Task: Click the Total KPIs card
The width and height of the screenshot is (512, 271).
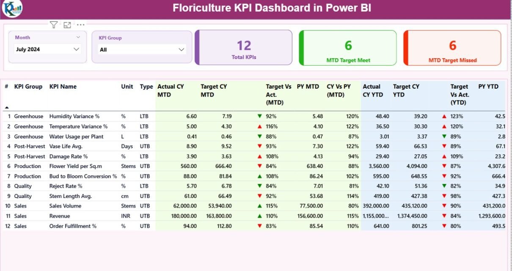Action: point(244,48)
